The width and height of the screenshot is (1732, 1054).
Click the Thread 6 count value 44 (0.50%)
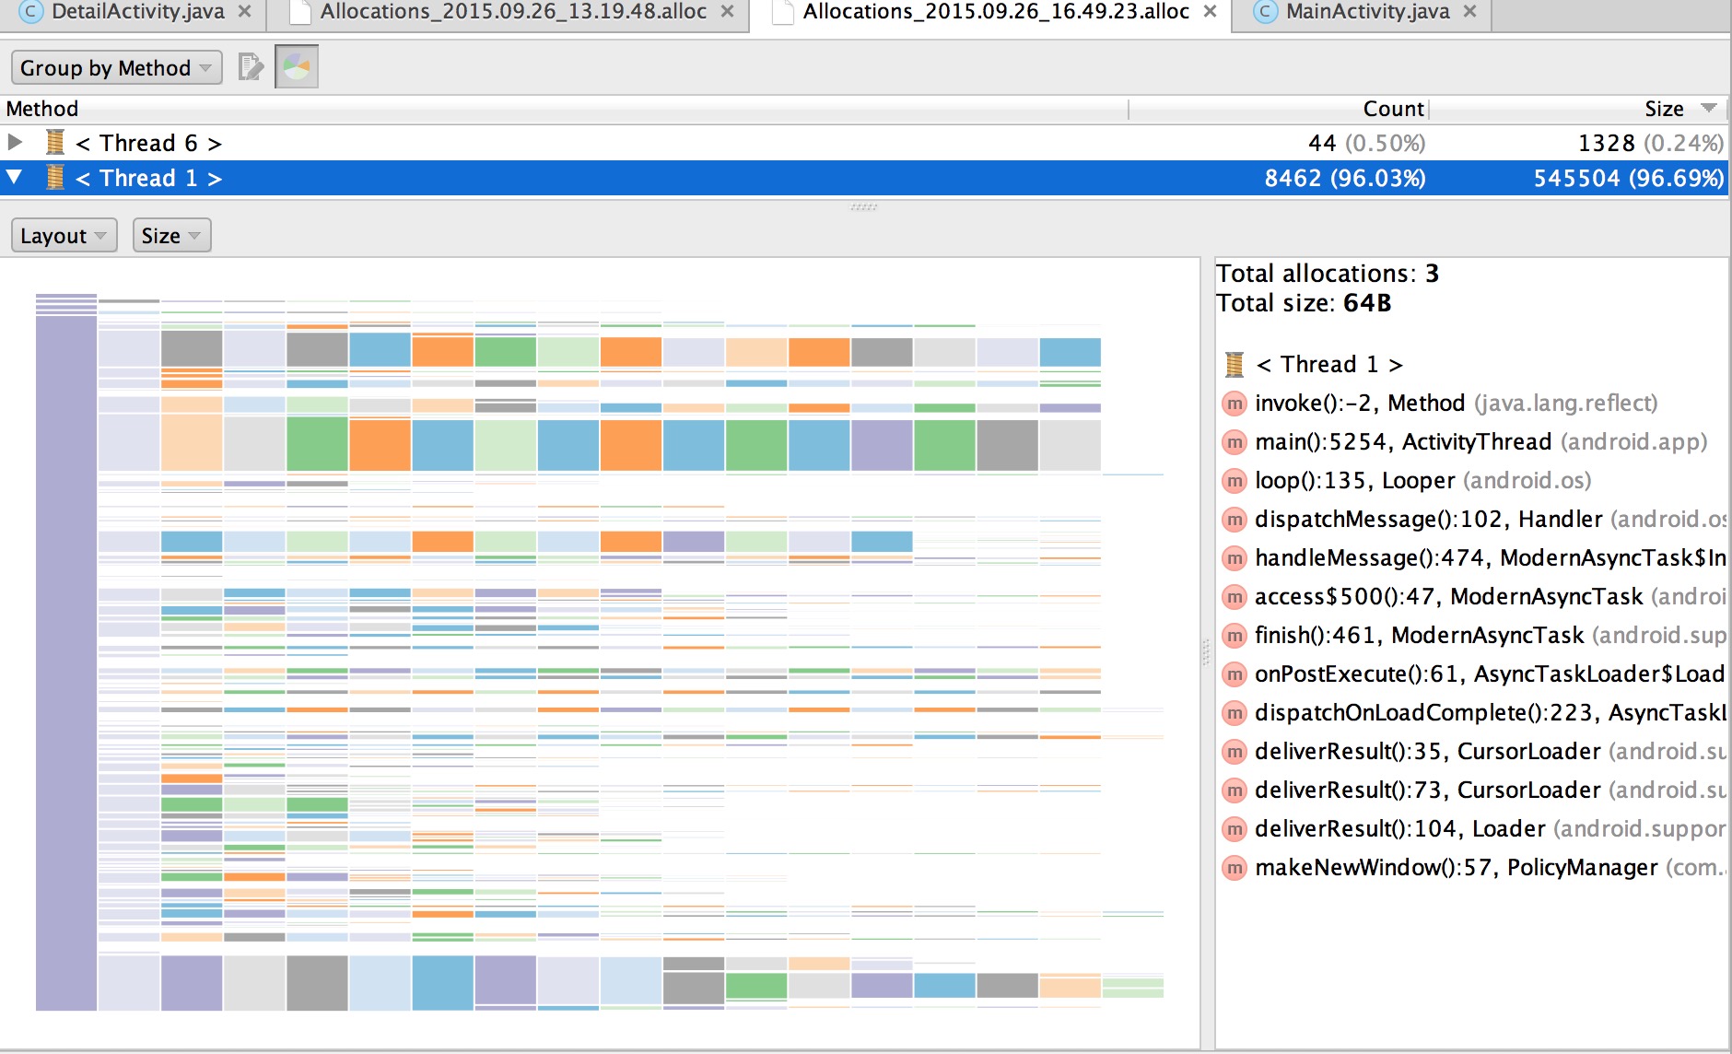pos(1366,143)
